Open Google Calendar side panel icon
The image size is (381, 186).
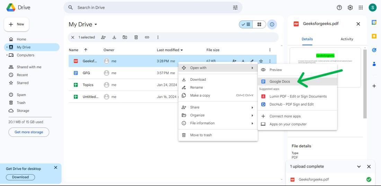[x=374, y=23]
